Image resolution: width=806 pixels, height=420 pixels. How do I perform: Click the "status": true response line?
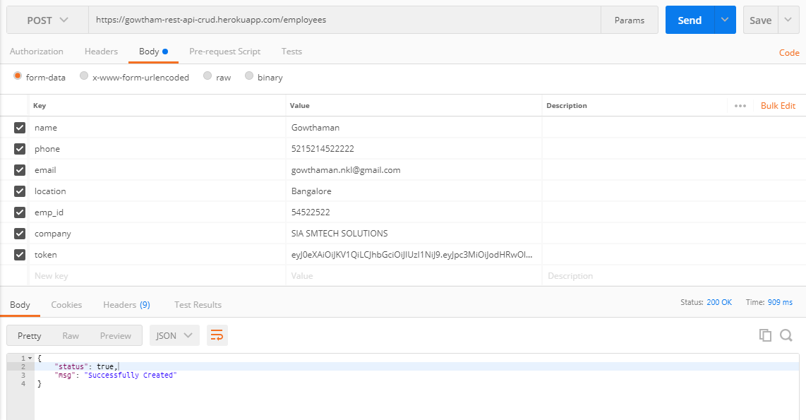coord(86,366)
